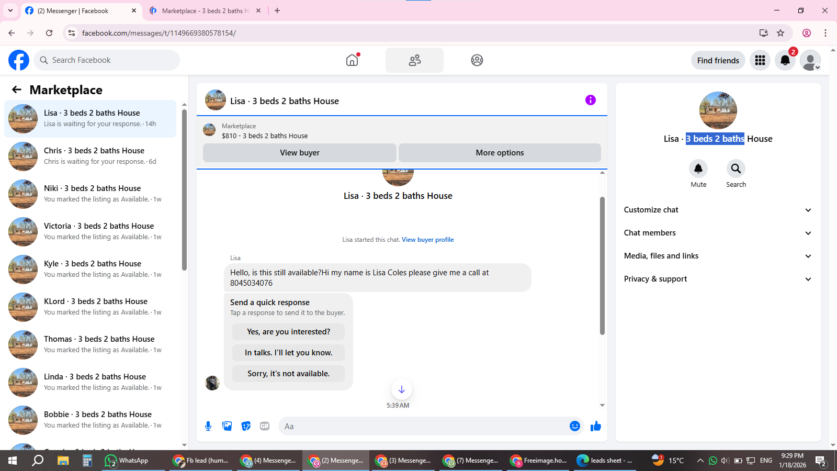Open the Facebook Home icon

tap(353, 60)
